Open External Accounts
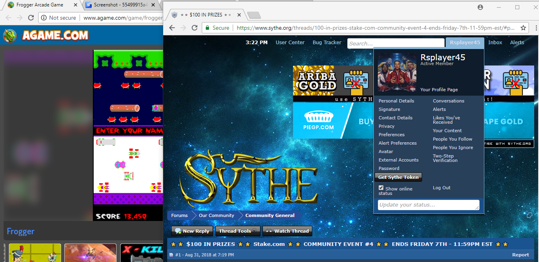Image resolution: width=539 pixels, height=262 pixels. click(399, 160)
